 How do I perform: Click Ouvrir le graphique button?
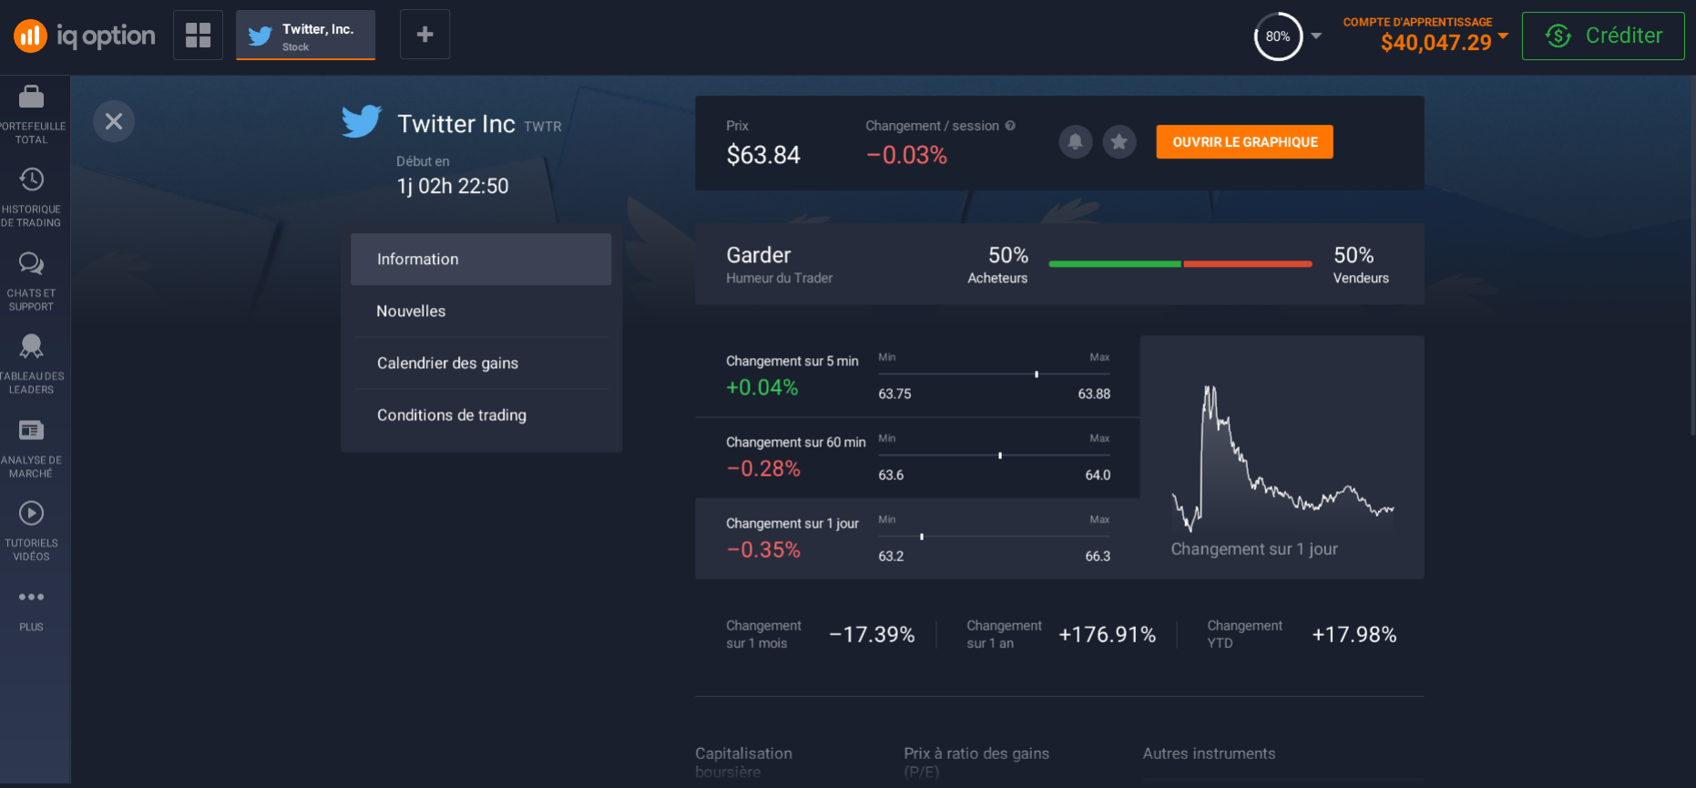point(1244,142)
